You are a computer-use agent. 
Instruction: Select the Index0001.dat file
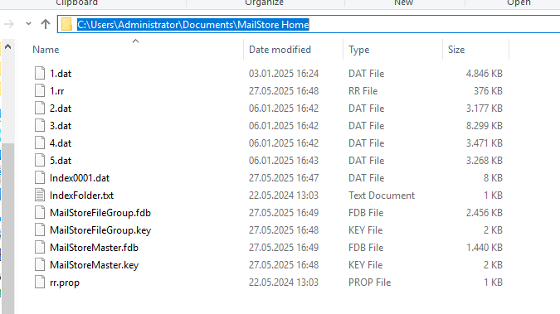[80, 177]
